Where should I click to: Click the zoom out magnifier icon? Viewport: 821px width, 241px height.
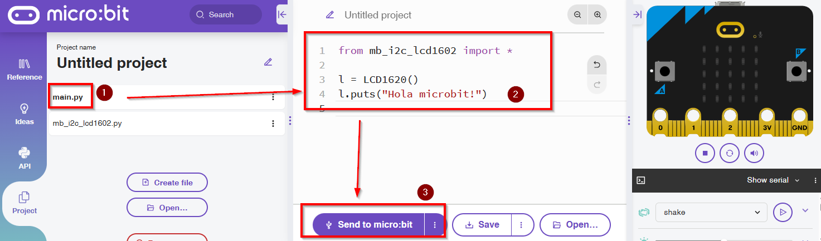pos(577,15)
